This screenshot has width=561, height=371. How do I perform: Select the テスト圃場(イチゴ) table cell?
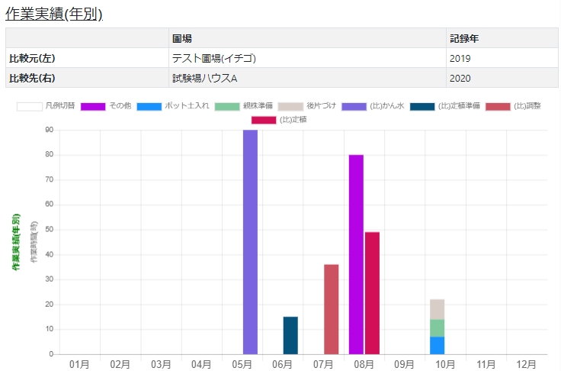point(306,58)
